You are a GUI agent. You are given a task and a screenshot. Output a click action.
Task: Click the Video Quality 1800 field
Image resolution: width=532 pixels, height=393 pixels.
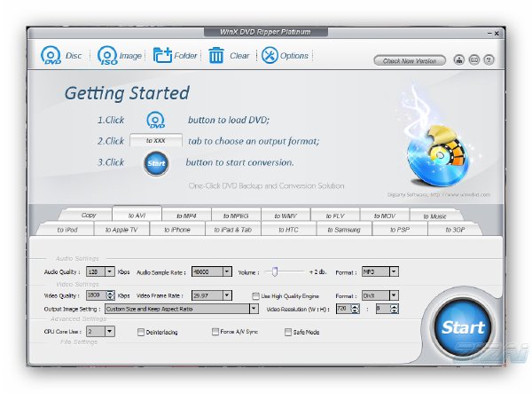(x=97, y=295)
